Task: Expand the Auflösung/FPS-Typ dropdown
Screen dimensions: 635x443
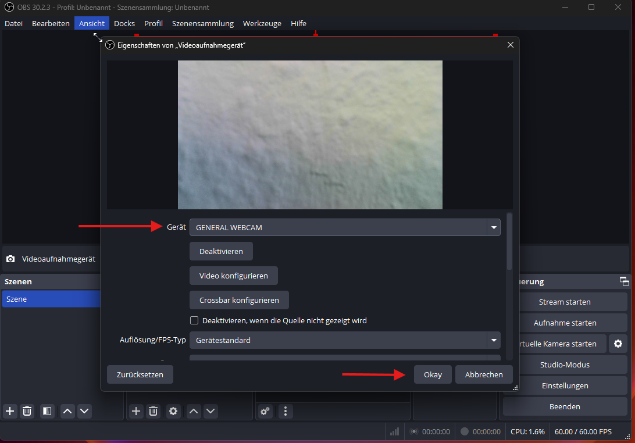Action: coord(345,340)
